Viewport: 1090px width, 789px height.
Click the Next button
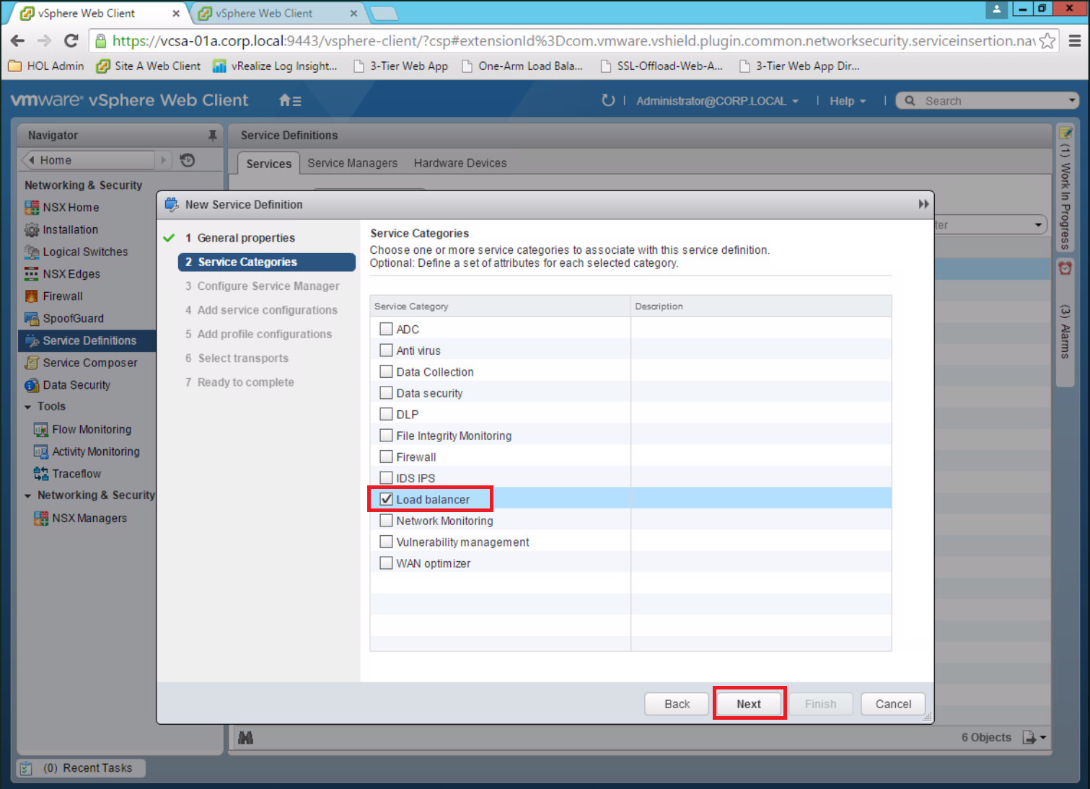coord(749,704)
